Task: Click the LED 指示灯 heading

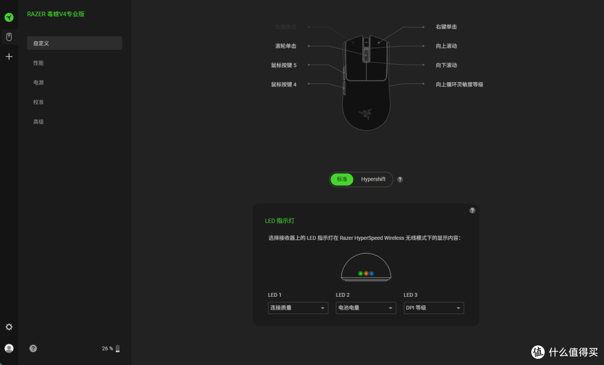Action: click(x=280, y=221)
